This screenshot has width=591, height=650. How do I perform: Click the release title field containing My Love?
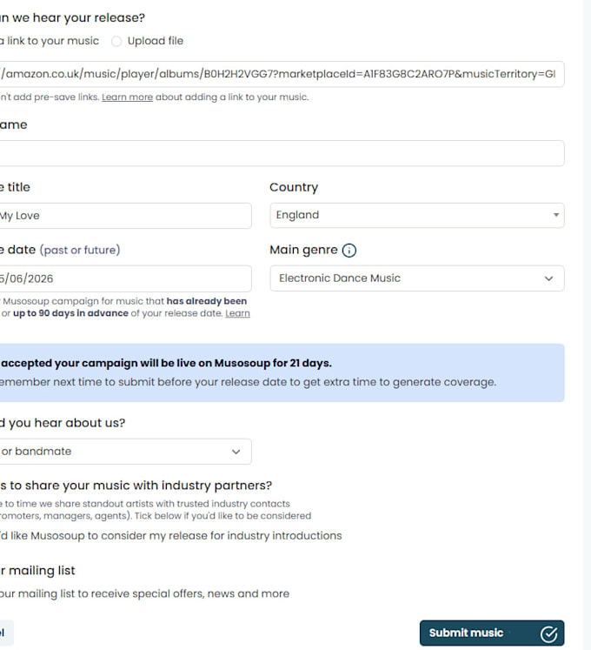[125, 216]
